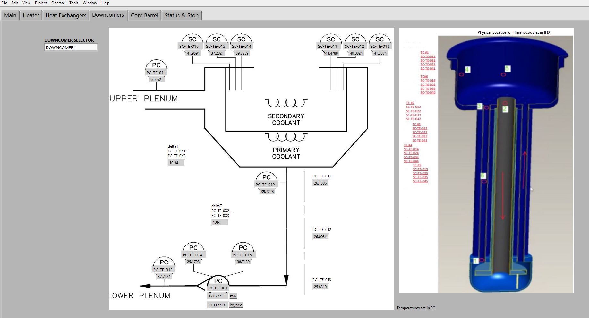The height and width of the screenshot is (318, 589).
Task: Click the kg/sec mass flow value field
Action: tap(217, 305)
